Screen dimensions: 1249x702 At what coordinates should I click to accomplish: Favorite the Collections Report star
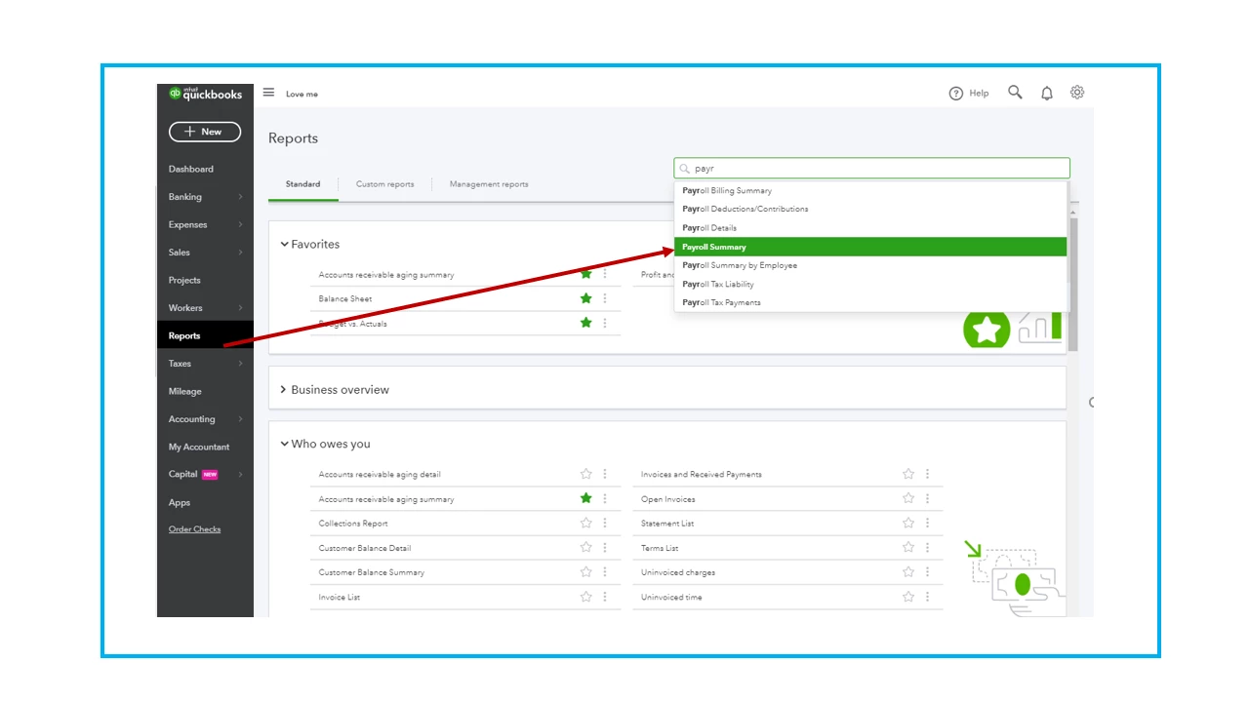585,523
